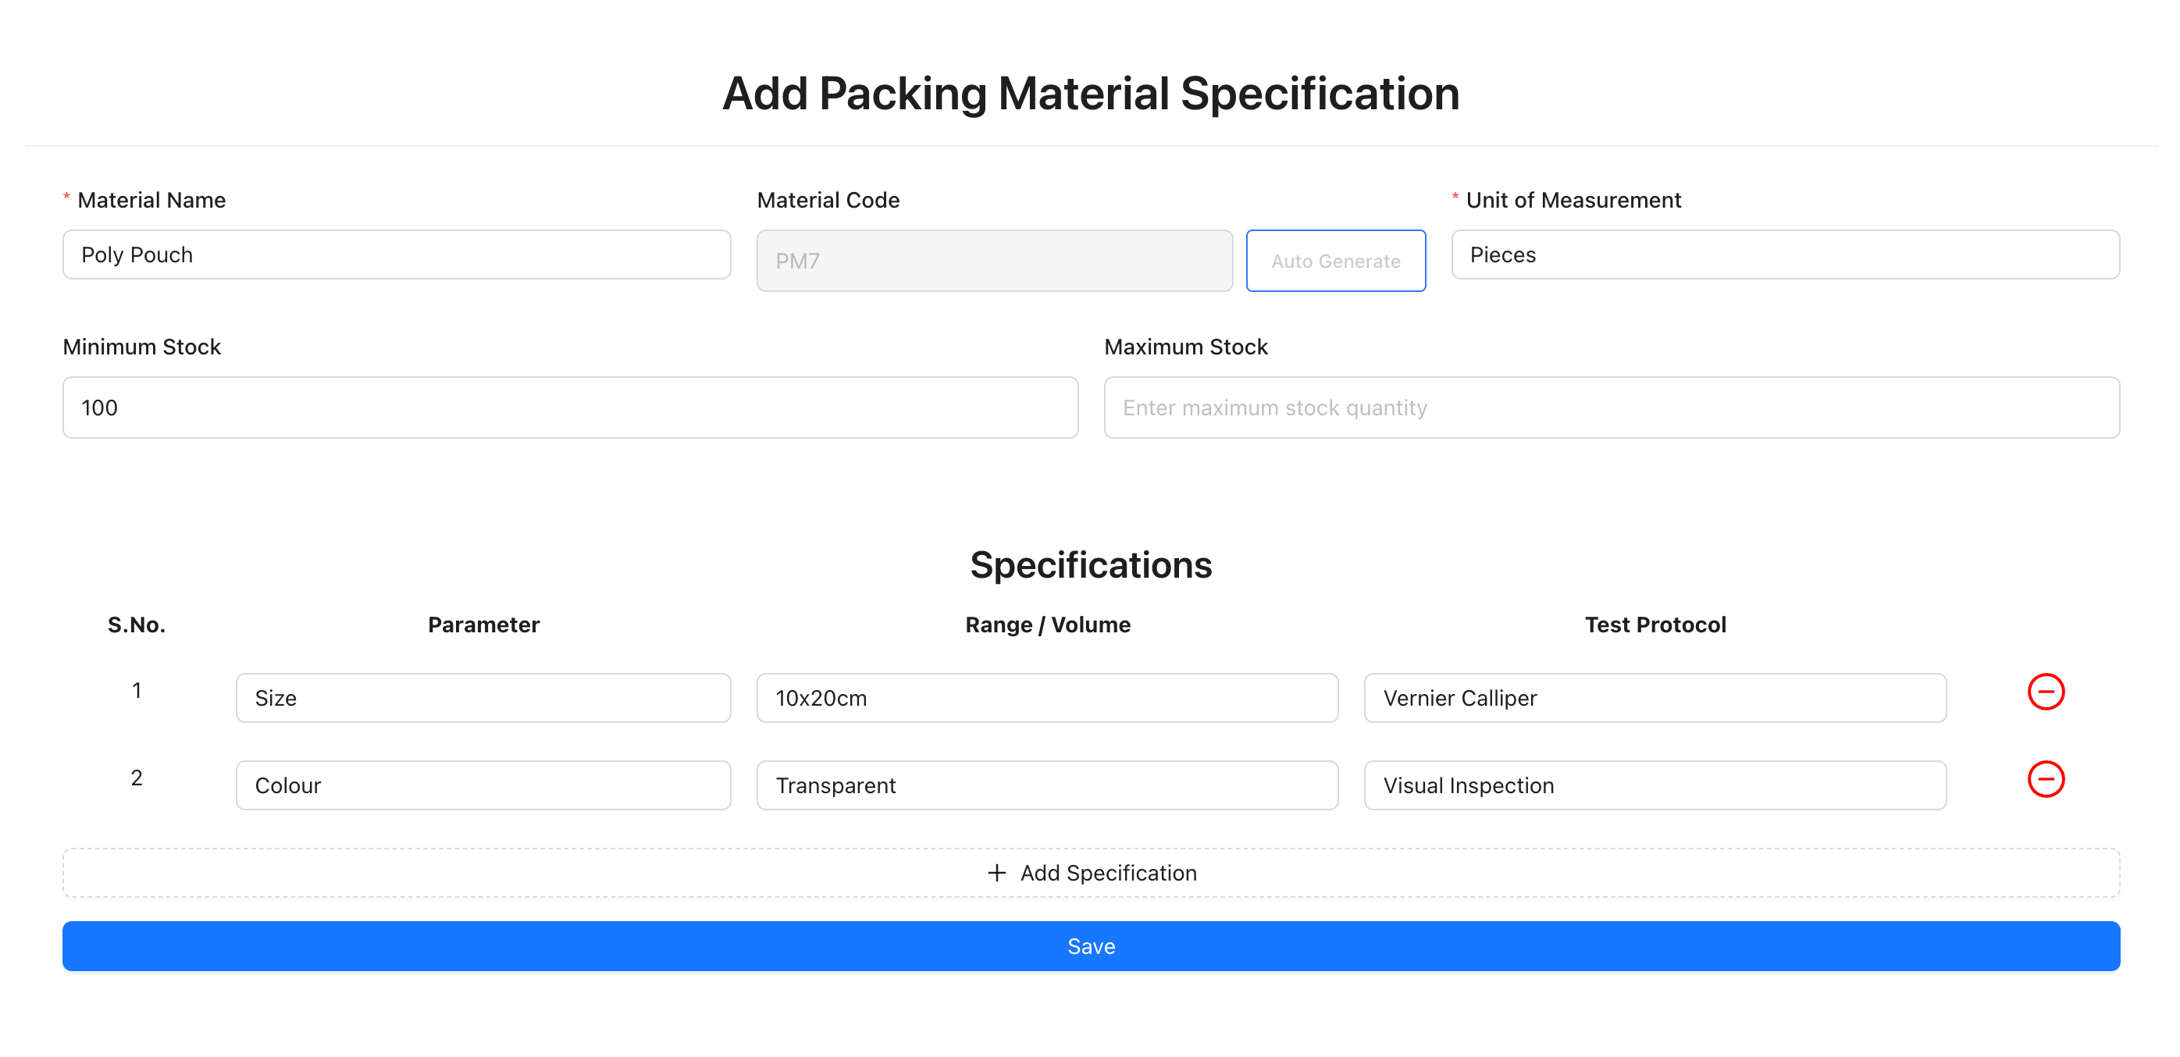Open the Colour parameter selector
The image size is (2180, 1057).
(x=381, y=785)
